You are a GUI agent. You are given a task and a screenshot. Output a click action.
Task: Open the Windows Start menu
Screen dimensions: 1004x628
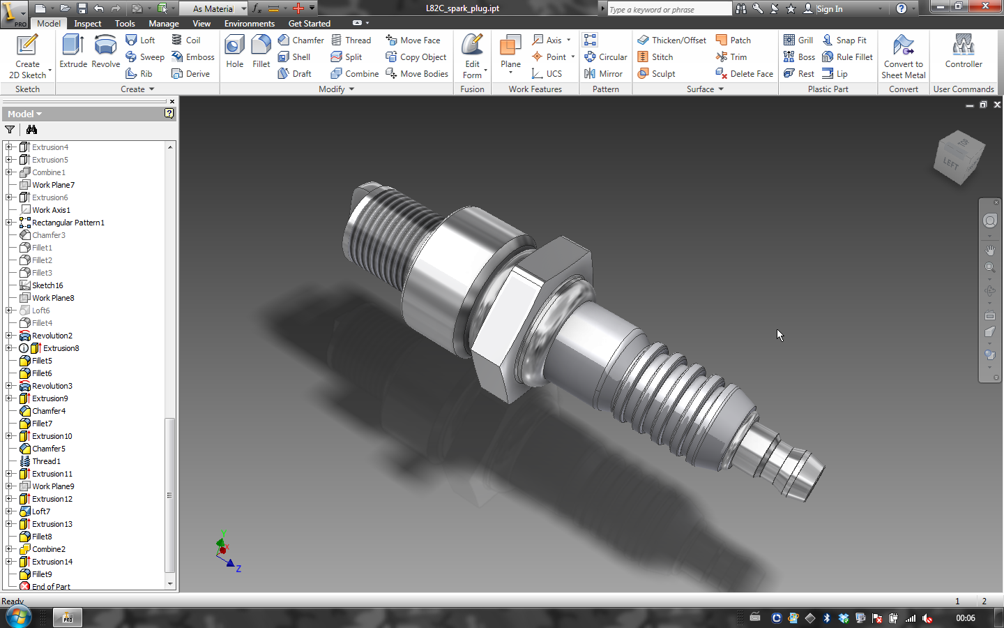pyautogui.click(x=18, y=618)
